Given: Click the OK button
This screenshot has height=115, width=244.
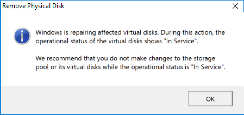Looking at the screenshot, I should pos(210,99).
